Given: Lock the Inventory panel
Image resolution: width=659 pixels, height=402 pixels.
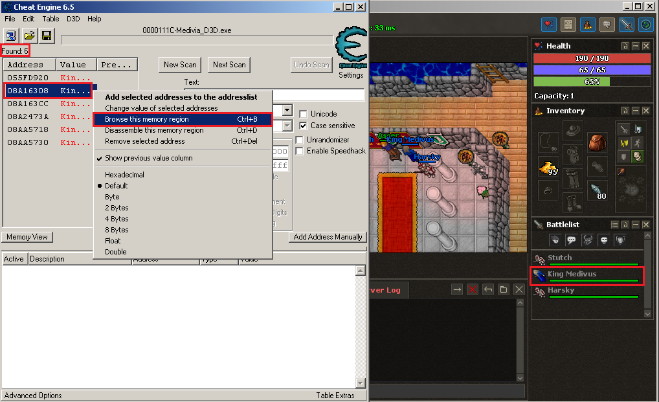Looking at the screenshot, I should (625, 111).
